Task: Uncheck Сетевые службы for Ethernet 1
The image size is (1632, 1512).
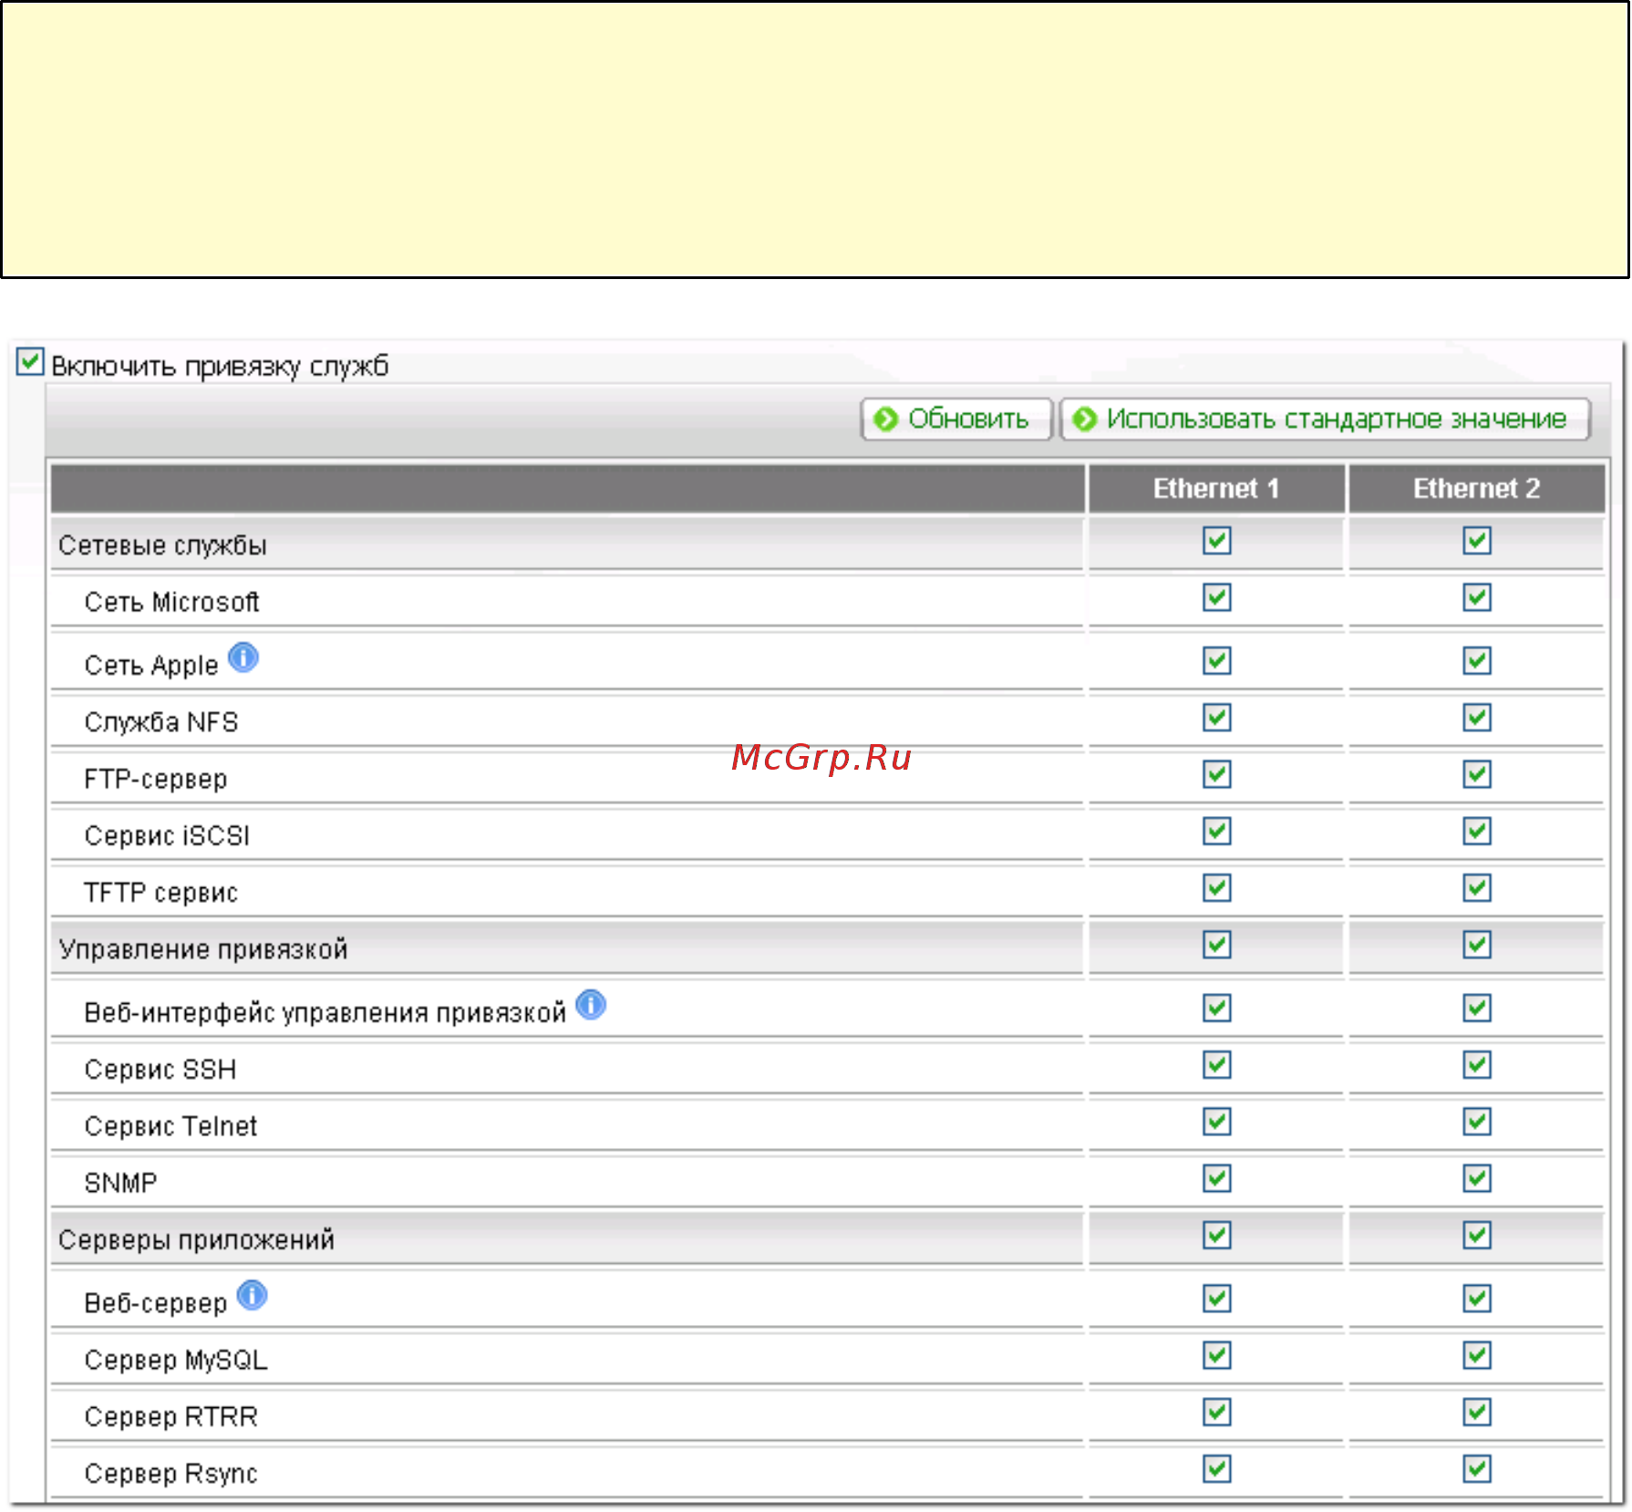Action: (1217, 540)
